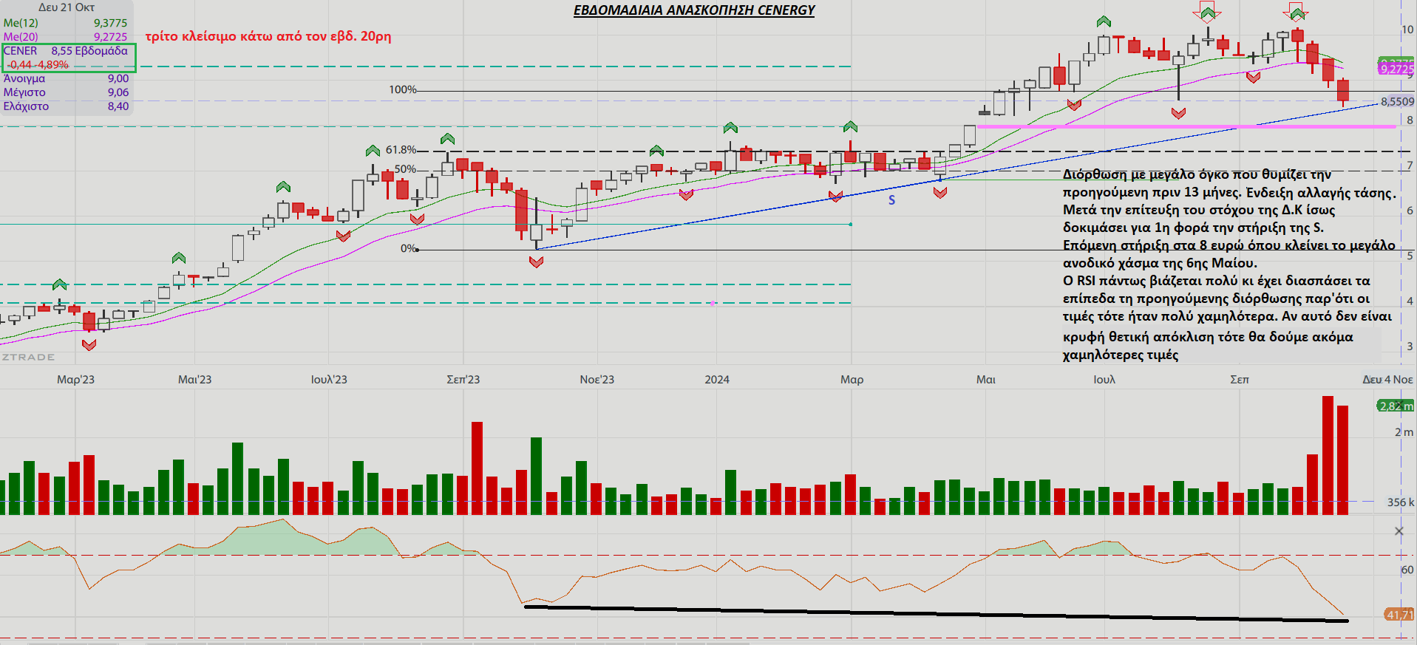Select the Άνοιγμα 9,00 legend row
Screen dimensions: 1417x645
coord(66,78)
